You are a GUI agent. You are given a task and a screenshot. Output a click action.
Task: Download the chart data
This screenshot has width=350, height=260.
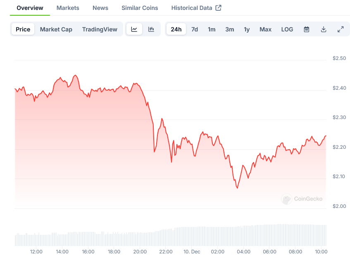[x=324, y=29]
